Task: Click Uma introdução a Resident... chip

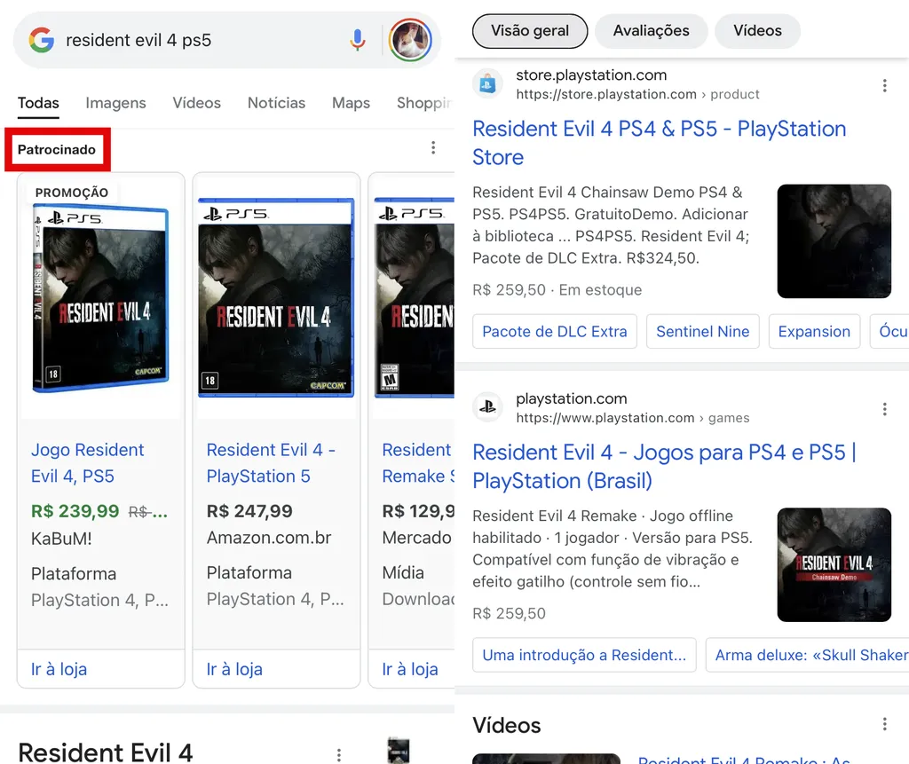Action: point(584,655)
